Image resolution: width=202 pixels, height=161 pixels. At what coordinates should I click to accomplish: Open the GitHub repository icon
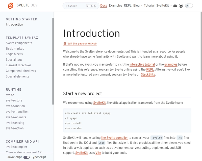tap(181, 6)
